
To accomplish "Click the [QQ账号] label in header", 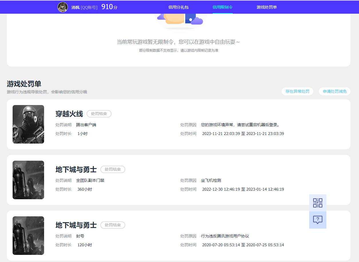I will pos(89,7).
